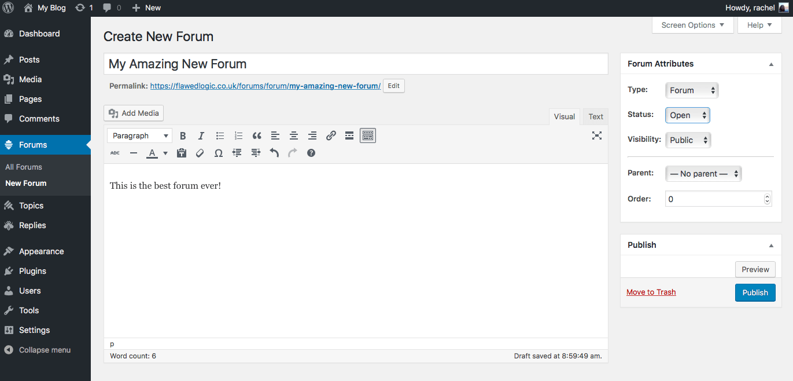
Task: Open All Forums from the sidebar
Action: (23, 166)
